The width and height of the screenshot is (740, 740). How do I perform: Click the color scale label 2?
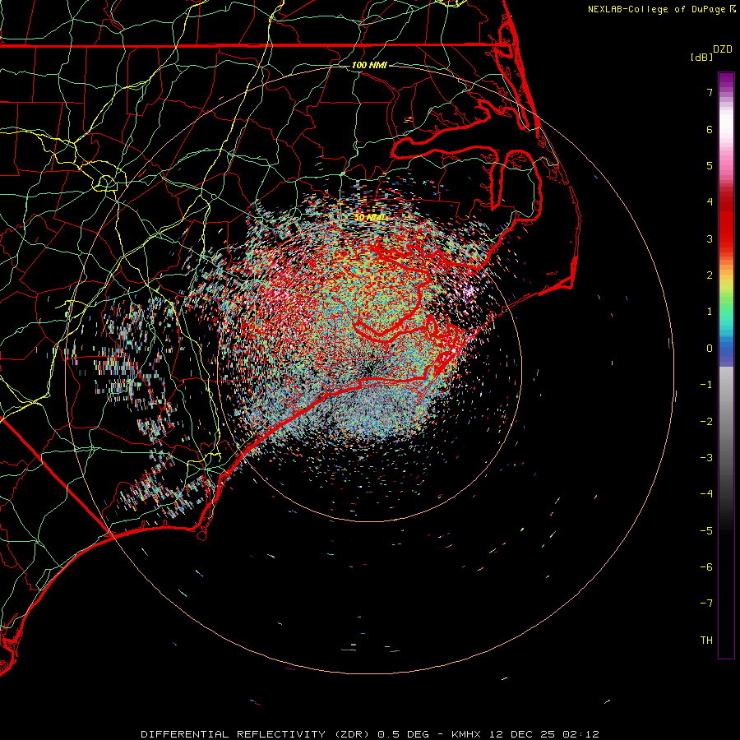click(x=710, y=275)
